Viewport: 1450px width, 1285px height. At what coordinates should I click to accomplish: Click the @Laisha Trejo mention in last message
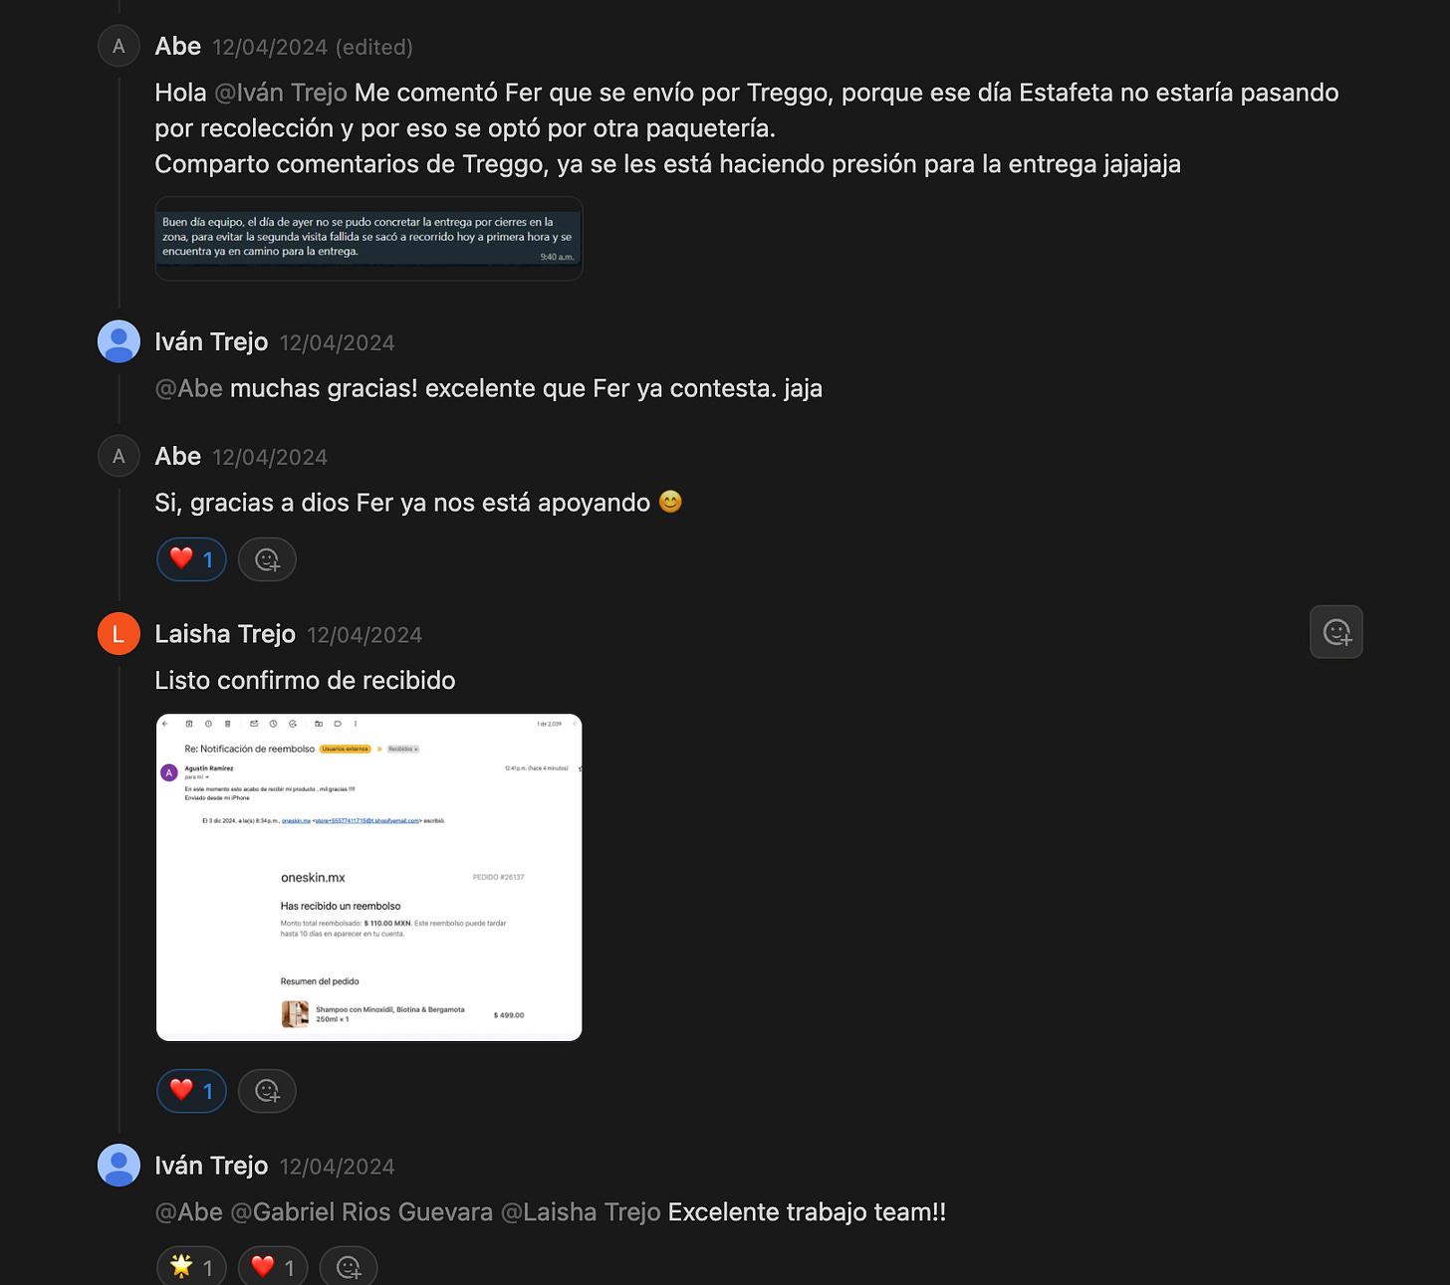581,1212
